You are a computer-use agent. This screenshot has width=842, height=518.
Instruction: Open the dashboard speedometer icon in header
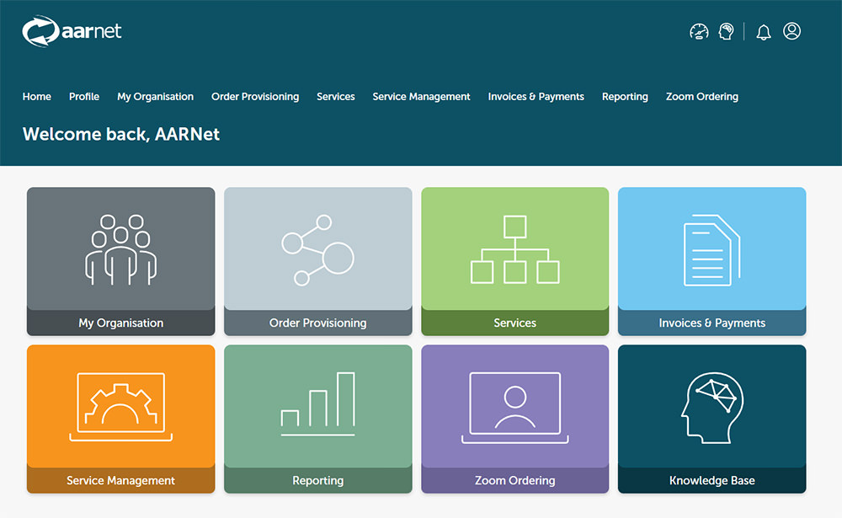699,32
